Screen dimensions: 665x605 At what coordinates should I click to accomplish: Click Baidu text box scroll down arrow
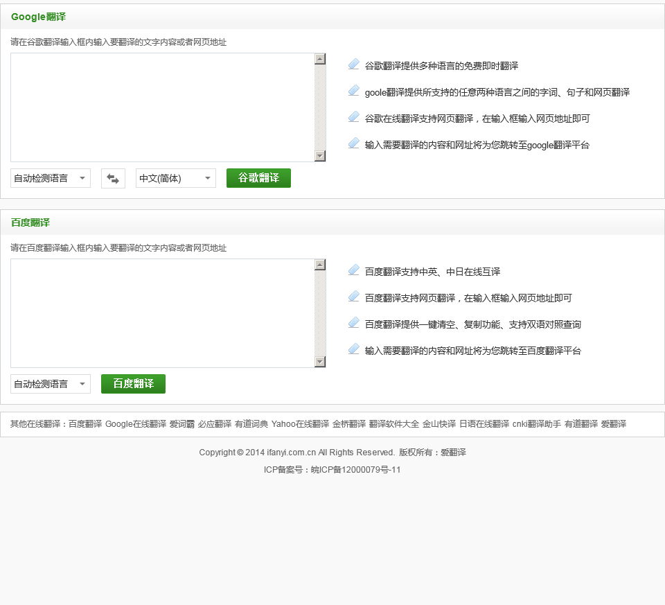point(320,362)
